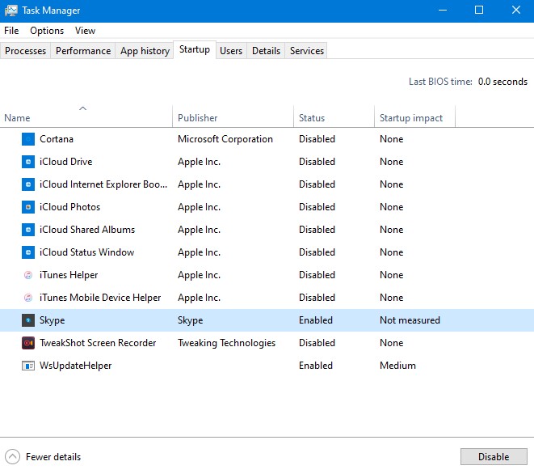Viewport: 534px width, 474px height.
Task: Select the iCloud Drive entry name
Action: coord(65,162)
